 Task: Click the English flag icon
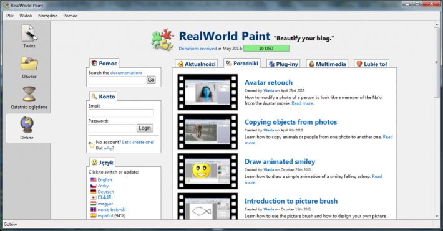click(x=93, y=180)
